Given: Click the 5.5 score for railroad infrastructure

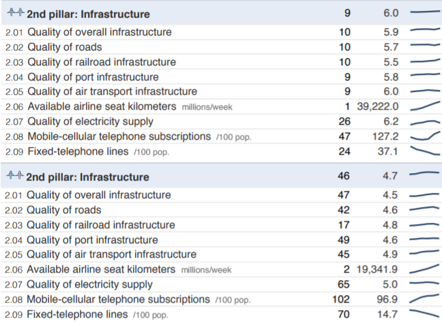Looking at the screenshot, I should tap(391, 62).
